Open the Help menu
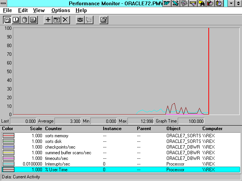 pyautogui.click(x=81, y=11)
